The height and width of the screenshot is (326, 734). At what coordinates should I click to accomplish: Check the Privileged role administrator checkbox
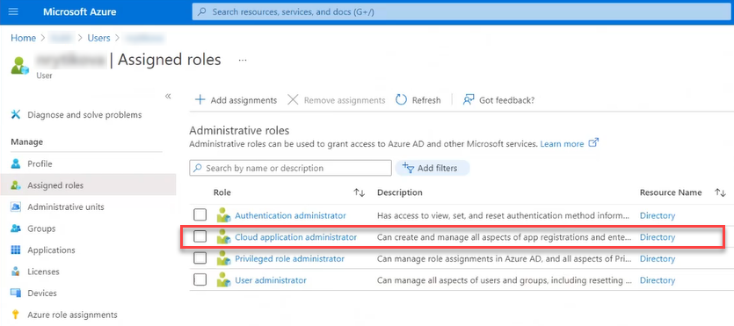click(x=200, y=258)
